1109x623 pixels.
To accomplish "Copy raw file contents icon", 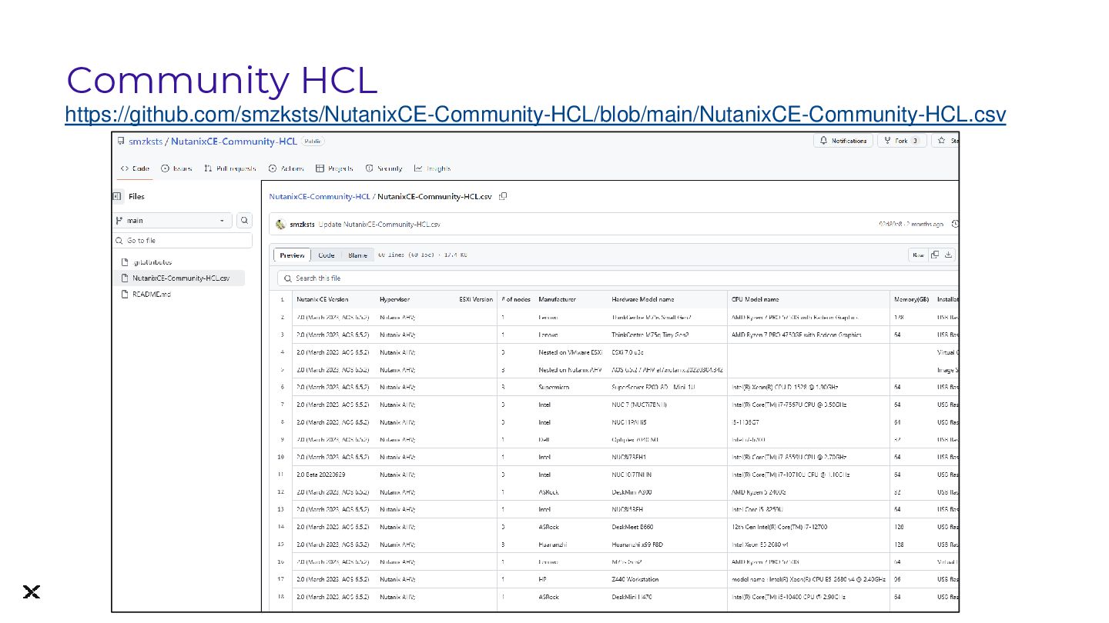I will tap(935, 255).
